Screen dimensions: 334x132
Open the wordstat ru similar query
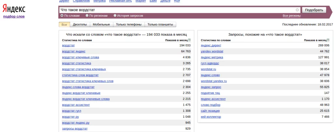click(208, 69)
